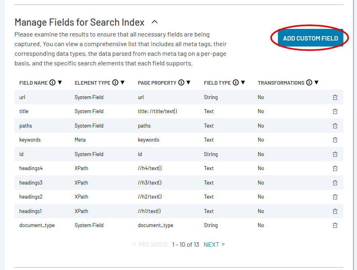Select the 'paths' field name cell

pos(26,126)
